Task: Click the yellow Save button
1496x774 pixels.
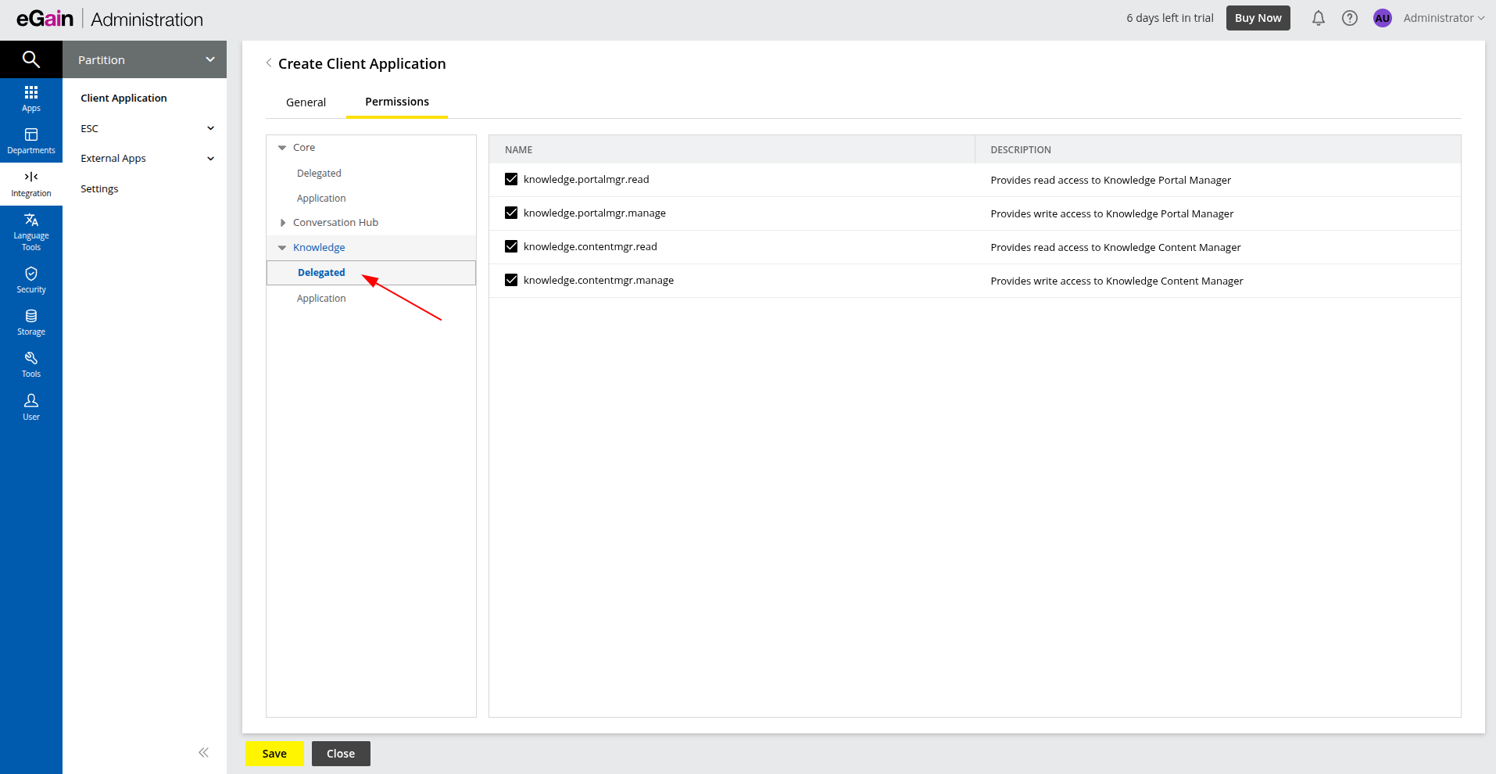Action: pos(274,754)
